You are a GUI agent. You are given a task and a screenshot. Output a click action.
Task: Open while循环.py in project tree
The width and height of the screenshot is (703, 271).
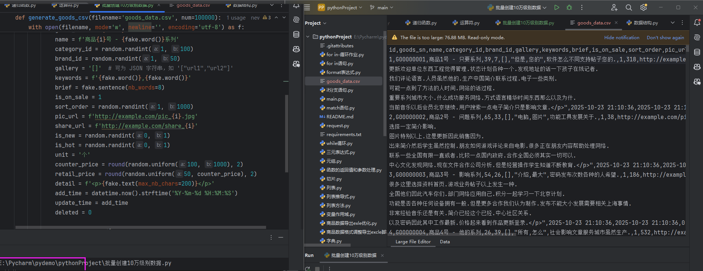[336, 143]
